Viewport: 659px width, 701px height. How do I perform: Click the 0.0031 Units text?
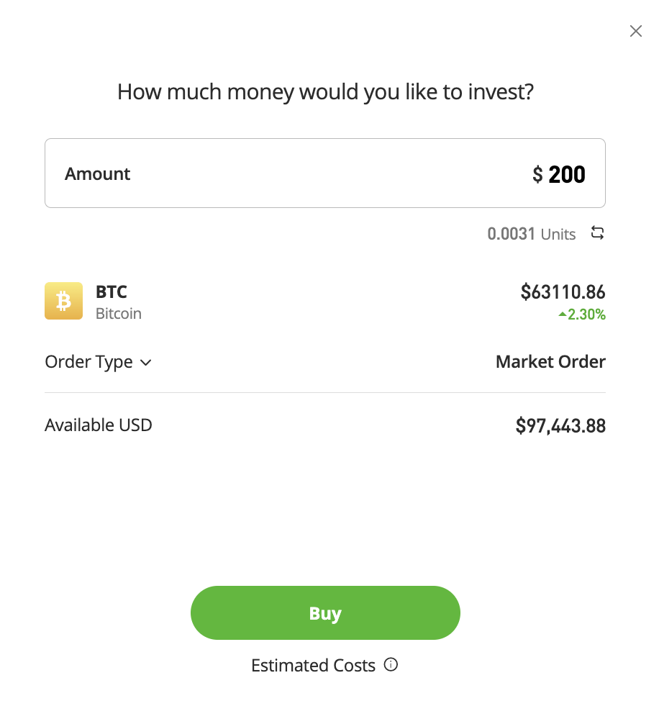point(531,234)
